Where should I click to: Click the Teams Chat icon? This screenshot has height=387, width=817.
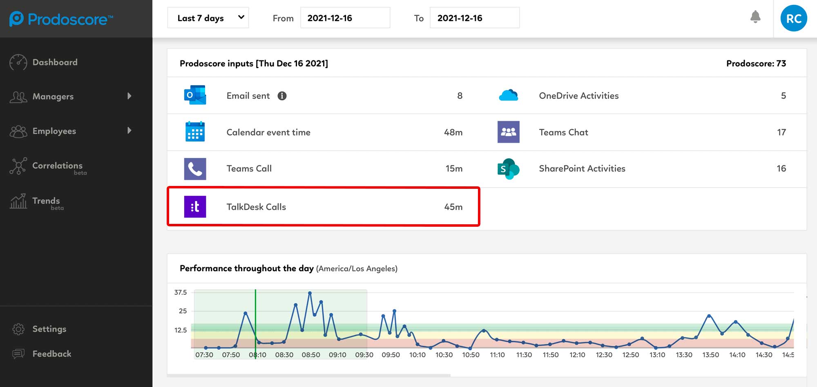pyautogui.click(x=508, y=132)
